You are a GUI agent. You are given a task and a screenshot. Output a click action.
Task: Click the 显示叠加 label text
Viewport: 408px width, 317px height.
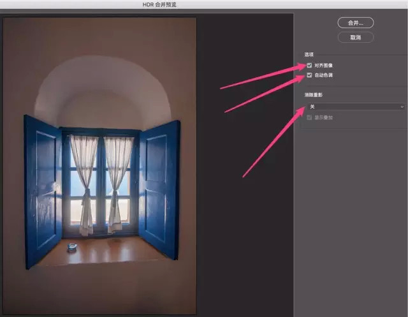coord(323,117)
